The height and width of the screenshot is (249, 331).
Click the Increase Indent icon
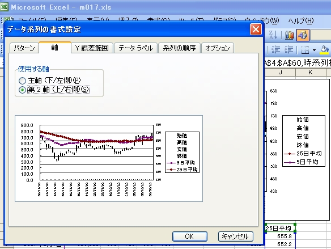(x=288, y=50)
